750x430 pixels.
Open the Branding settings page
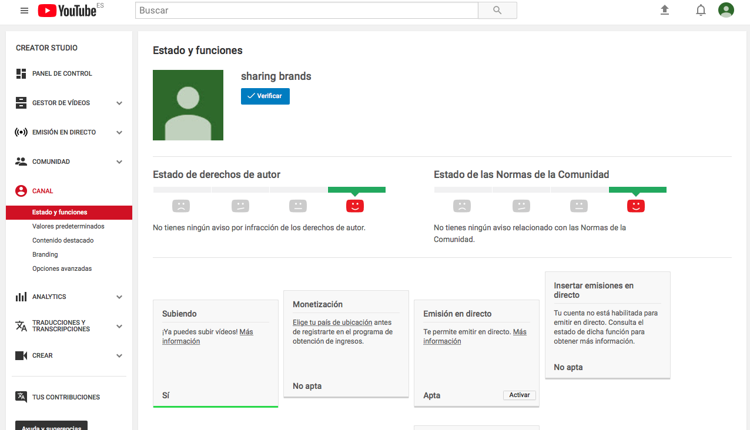pos(45,254)
